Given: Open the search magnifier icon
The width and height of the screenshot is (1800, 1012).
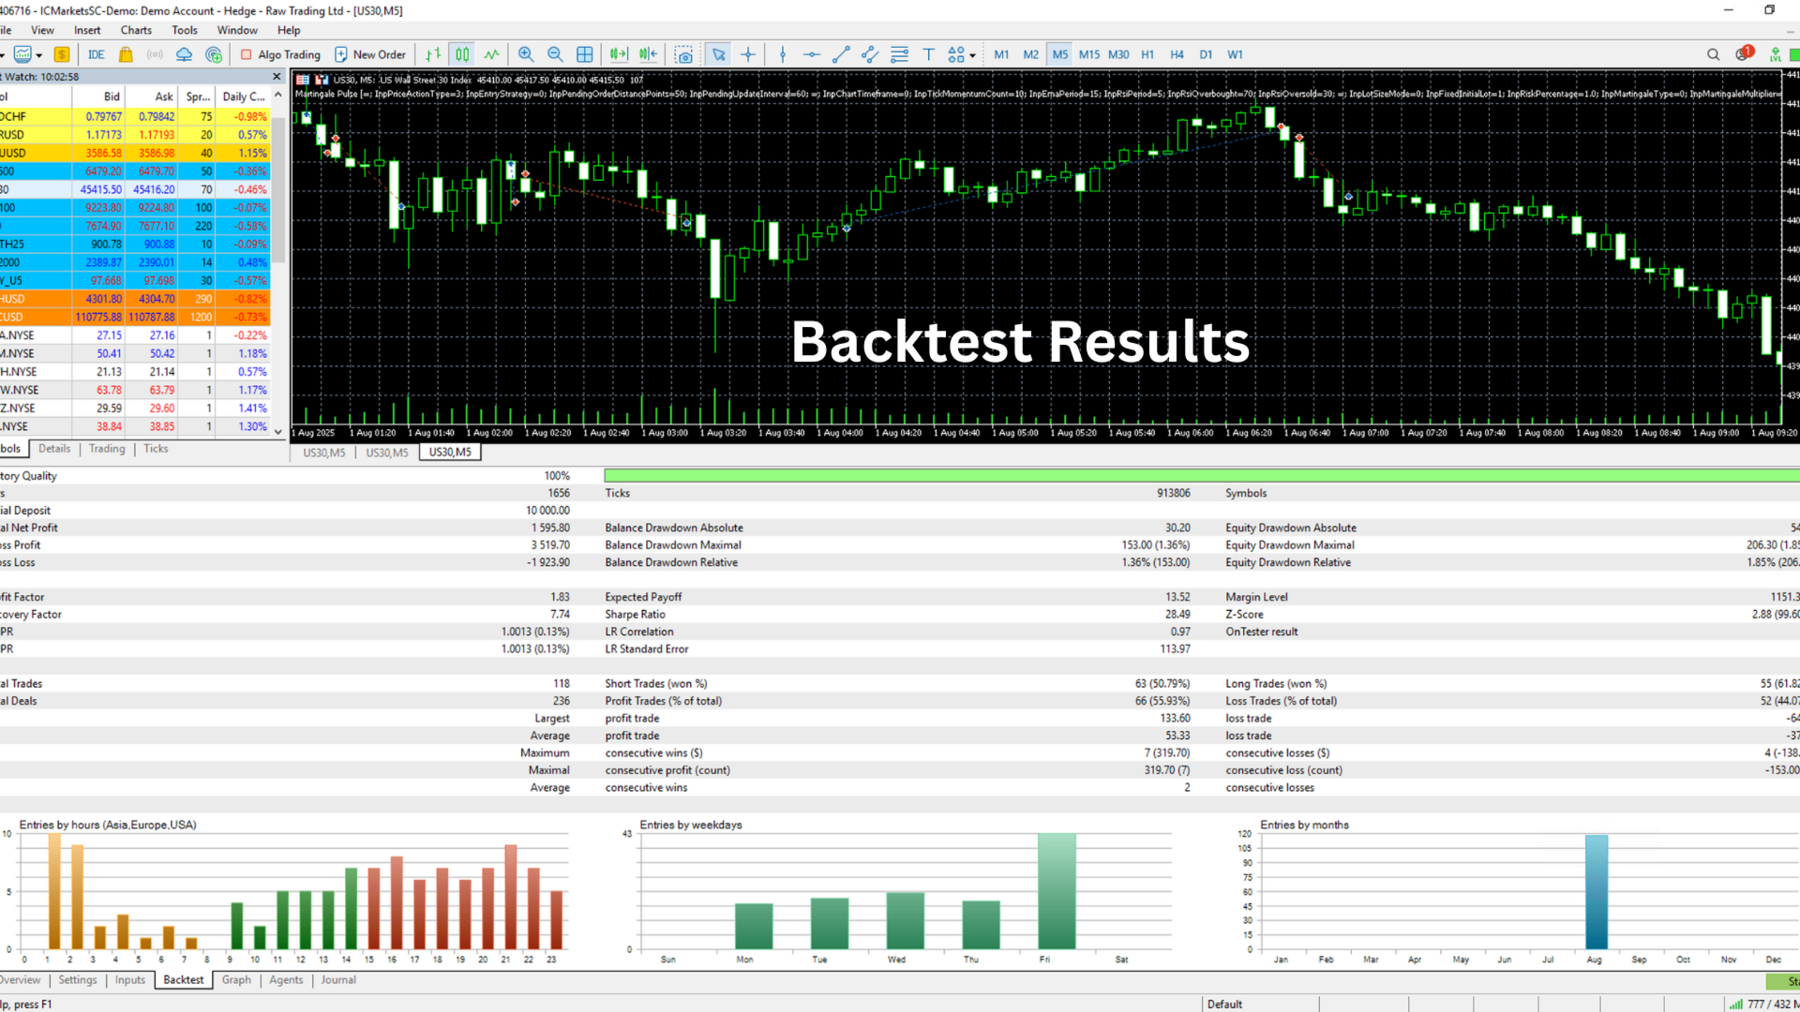Looking at the screenshot, I should 1713,54.
